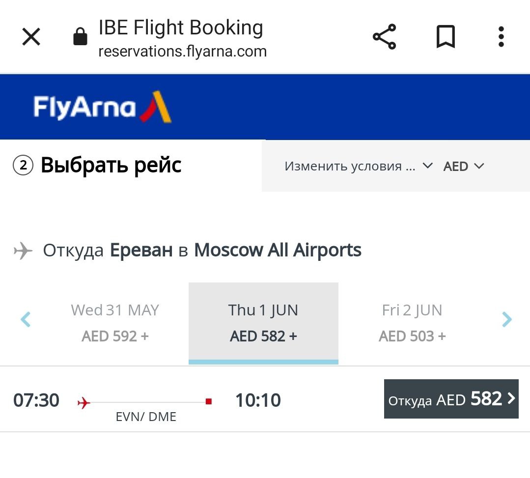Go to next dates with right arrow

tap(506, 320)
